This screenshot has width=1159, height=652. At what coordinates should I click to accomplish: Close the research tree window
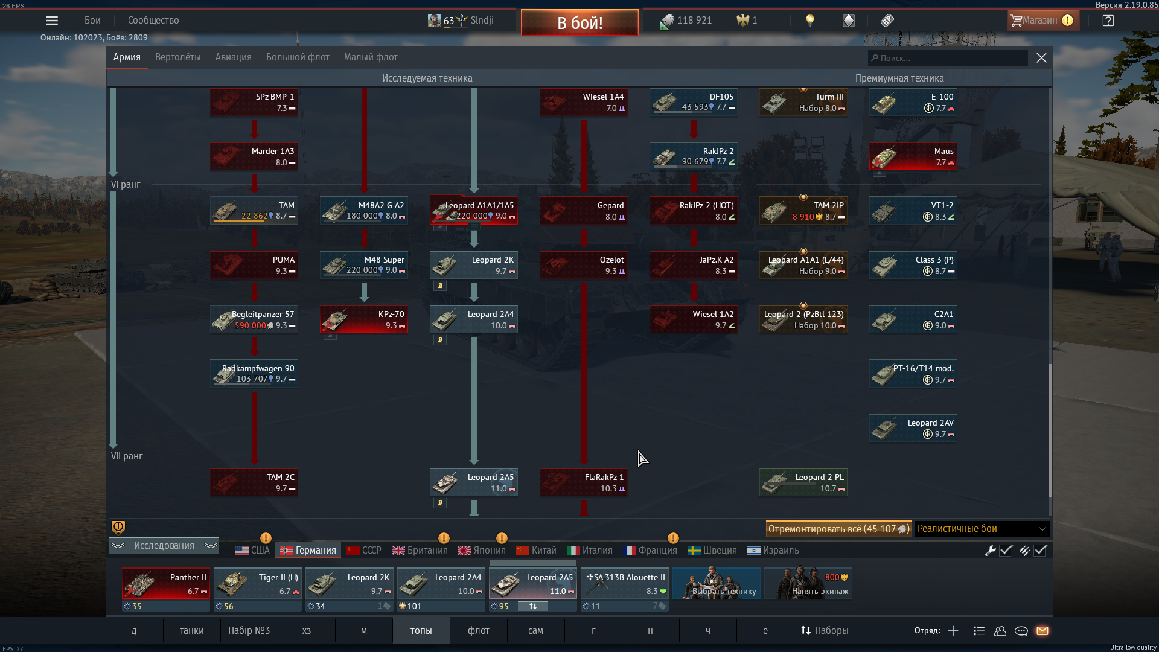click(1041, 58)
